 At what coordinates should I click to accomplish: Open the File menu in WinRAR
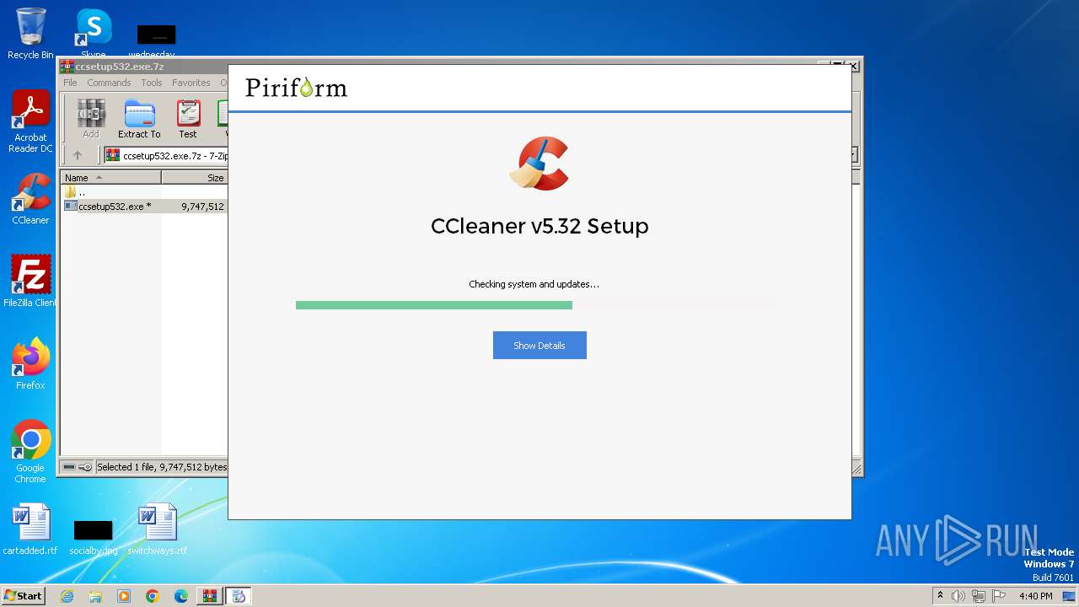pos(70,83)
